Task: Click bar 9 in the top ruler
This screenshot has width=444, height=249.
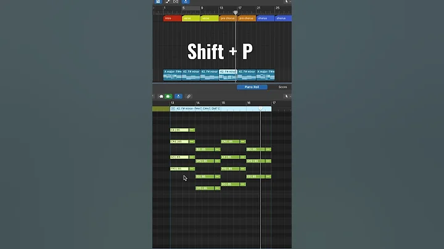Action: pos(202,8)
